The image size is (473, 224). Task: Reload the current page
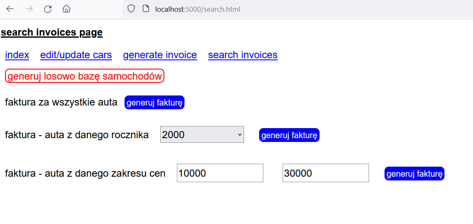tap(48, 9)
